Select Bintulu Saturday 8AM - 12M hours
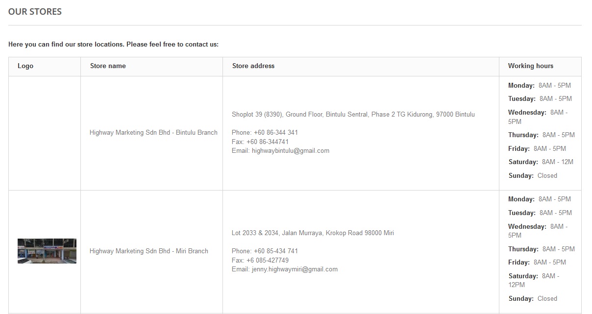This screenshot has height=314, width=592. (541, 162)
